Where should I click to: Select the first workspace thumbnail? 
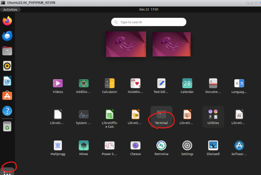[126, 44]
